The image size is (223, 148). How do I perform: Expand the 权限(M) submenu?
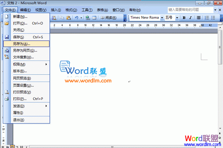point(46,64)
